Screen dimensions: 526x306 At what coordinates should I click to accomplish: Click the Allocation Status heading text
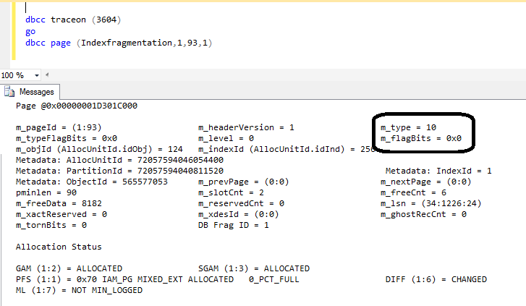59,247
